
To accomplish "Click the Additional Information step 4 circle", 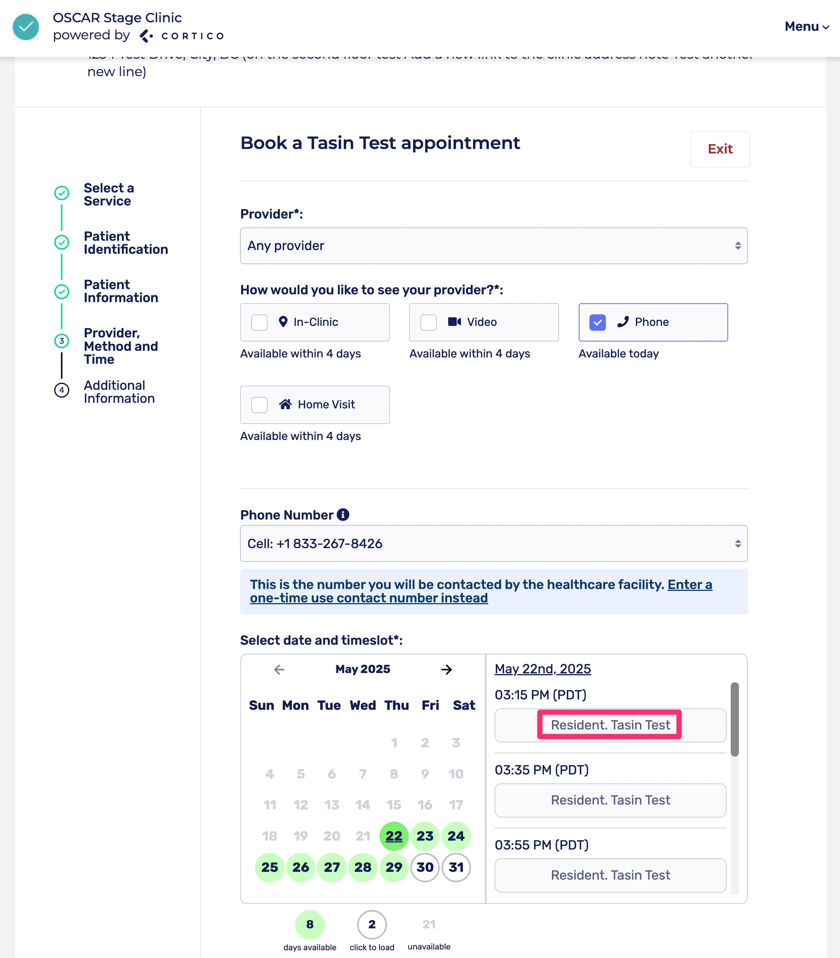I will [62, 390].
